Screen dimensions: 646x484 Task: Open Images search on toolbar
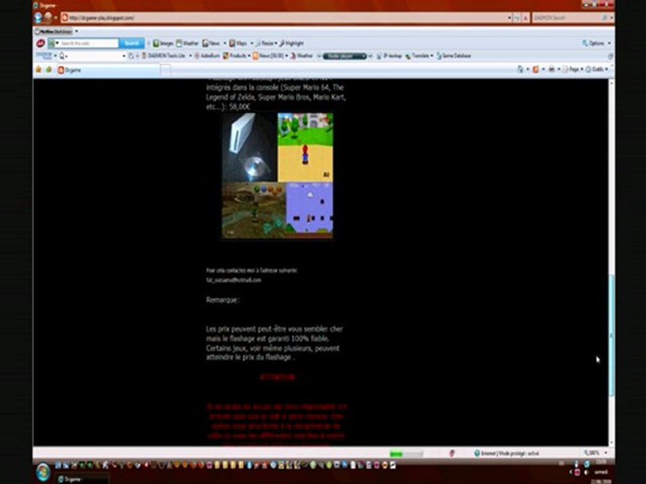[163, 43]
